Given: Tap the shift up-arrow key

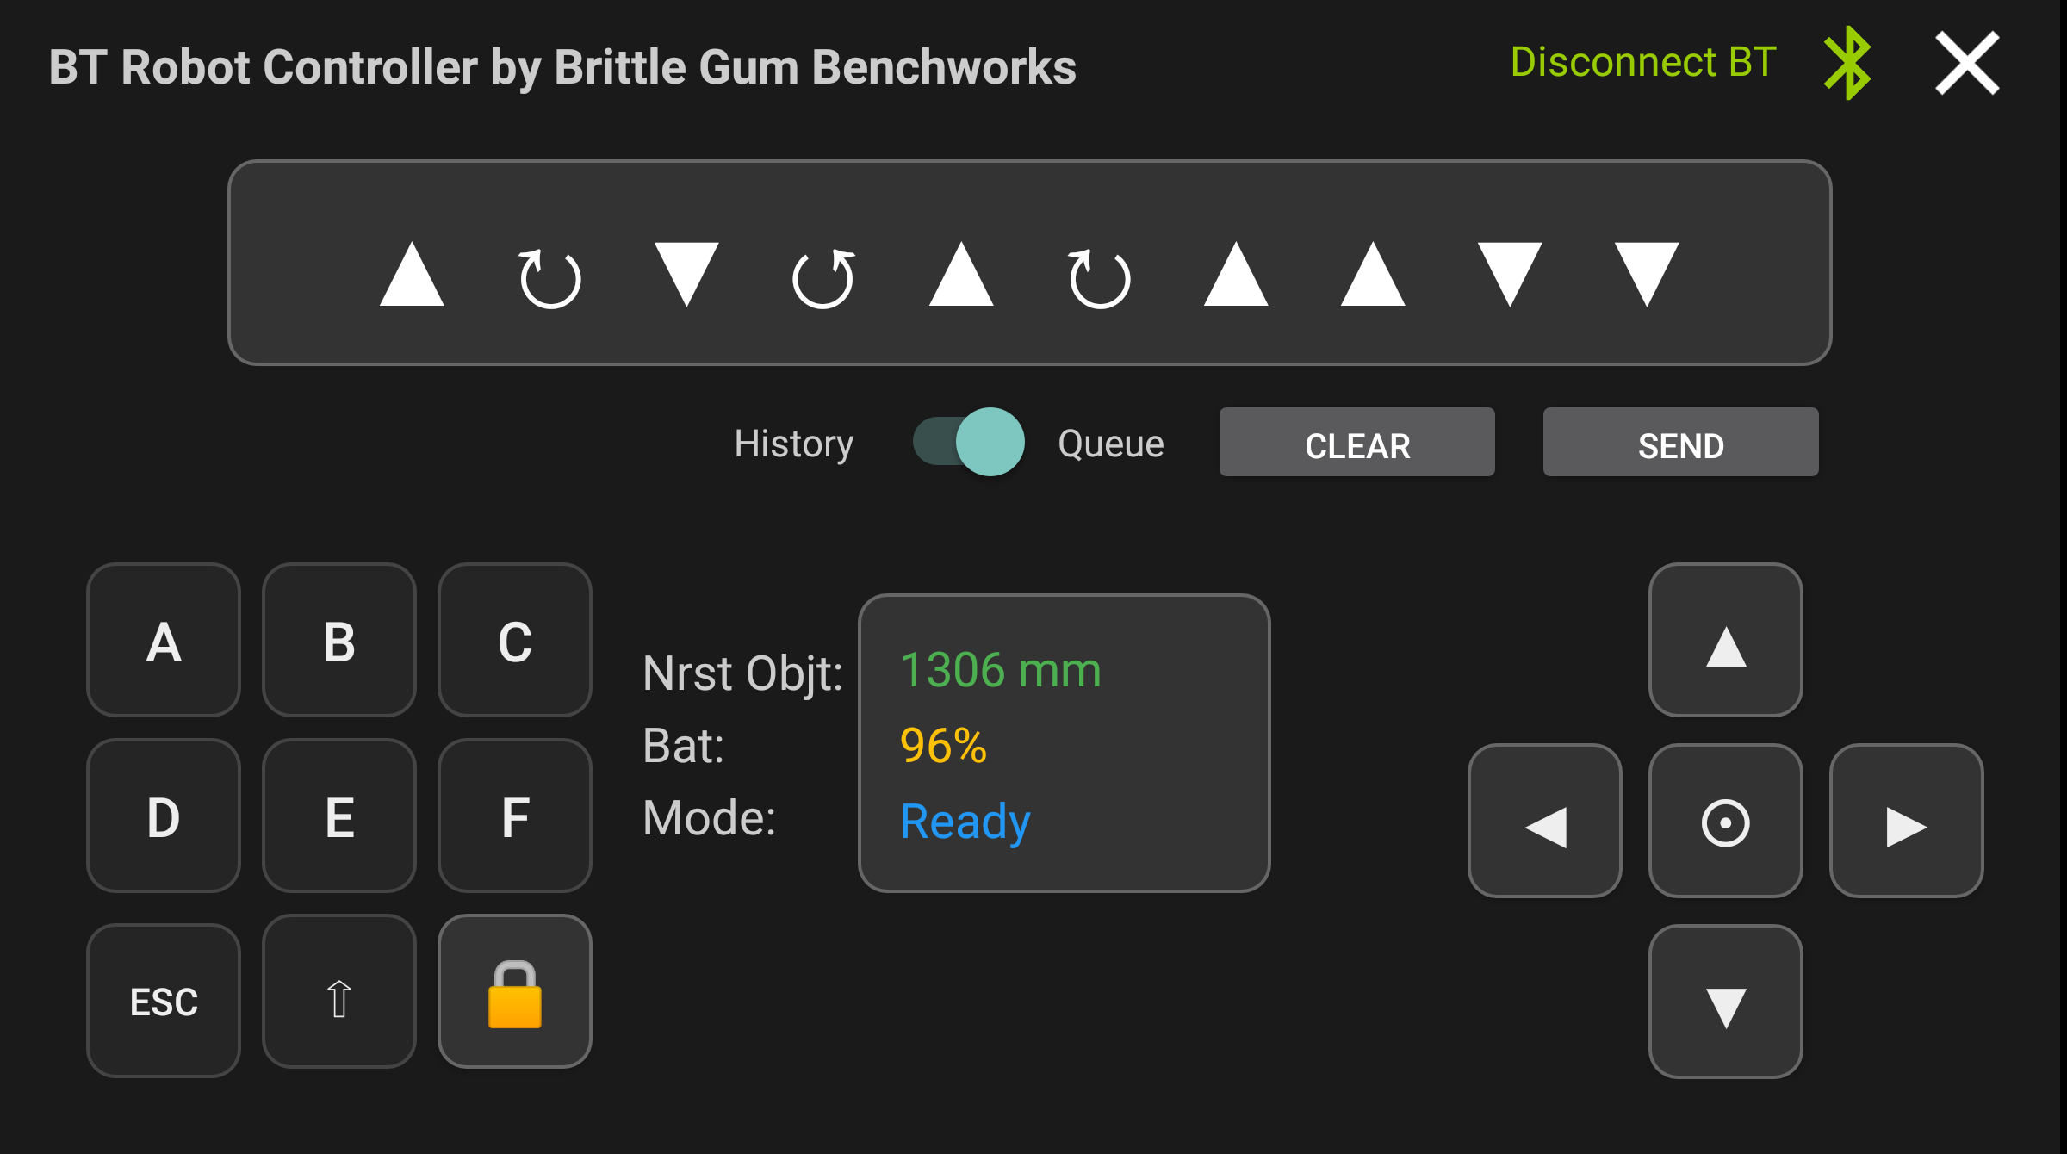Looking at the screenshot, I should click(x=339, y=991).
